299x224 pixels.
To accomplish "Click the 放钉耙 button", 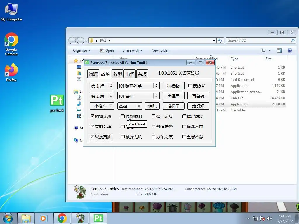I will tap(198, 106).
